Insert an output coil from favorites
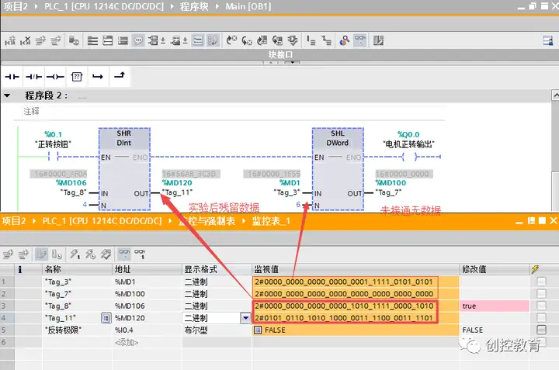 click(x=55, y=77)
